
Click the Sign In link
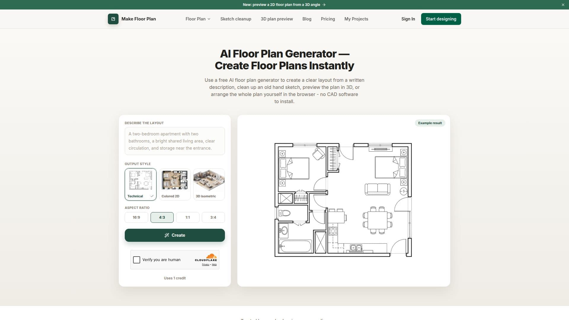click(408, 19)
